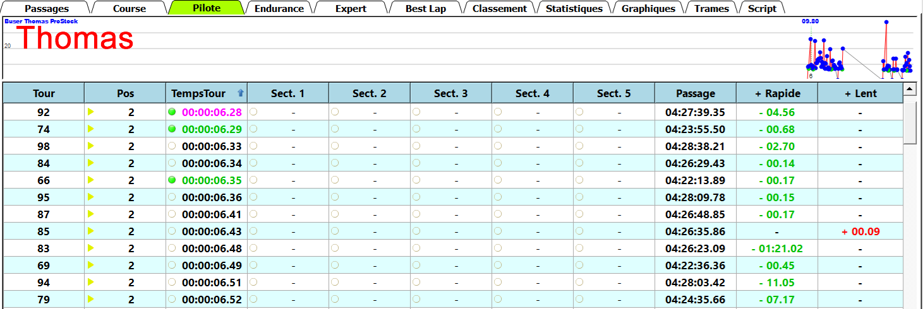This screenshot has height=309, width=923.
Task: Switch to the Best Lap tab
Action: point(425,8)
